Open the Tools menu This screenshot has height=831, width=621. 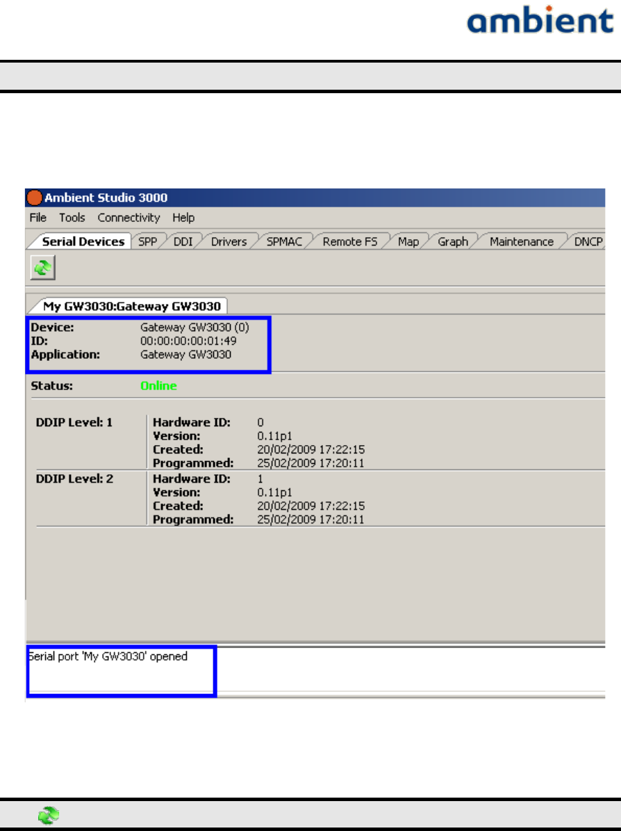72,218
